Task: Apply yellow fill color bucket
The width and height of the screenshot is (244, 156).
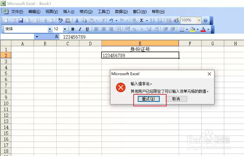Action: (192, 29)
